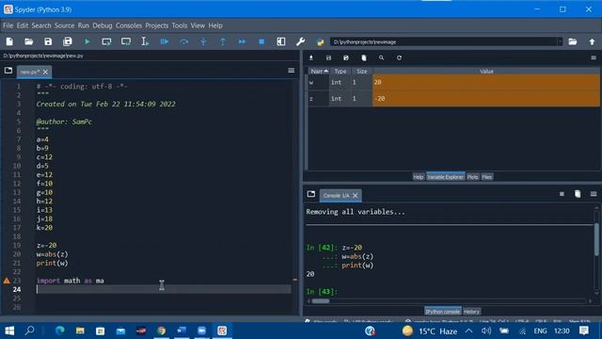Screen dimensions: 602x339
Task: Open Preferences with the wrench icon
Action: pyautogui.click(x=301, y=41)
